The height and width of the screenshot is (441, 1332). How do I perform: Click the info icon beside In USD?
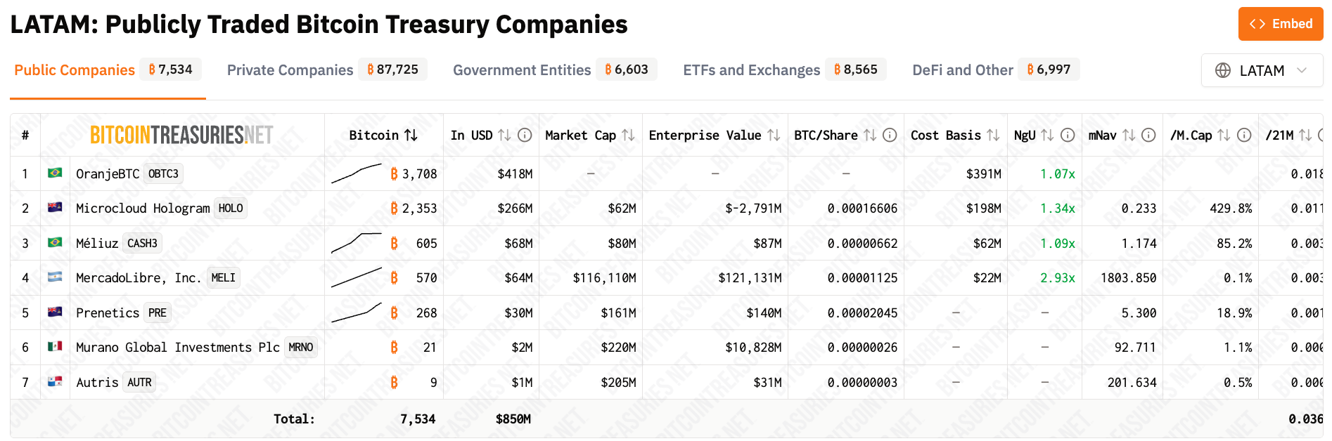coord(525,135)
